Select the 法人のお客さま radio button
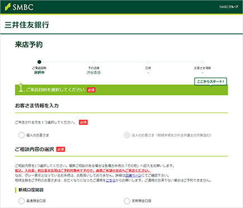Viewport: 243px width, 208px height. [127, 135]
